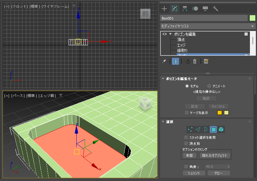Click the 背面 culling button
This screenshot has width=257, height=181.
[x=190, y=155]
